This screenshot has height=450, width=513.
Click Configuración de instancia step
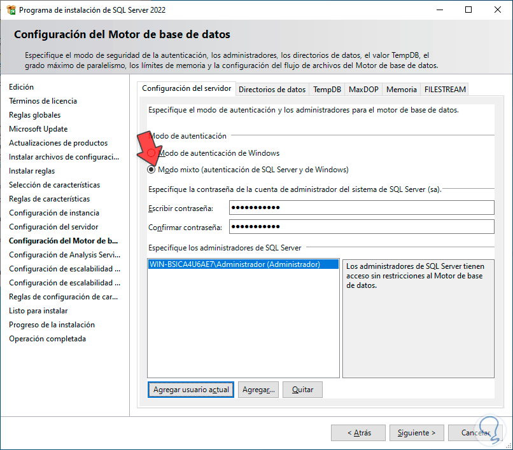pos(54,213)
